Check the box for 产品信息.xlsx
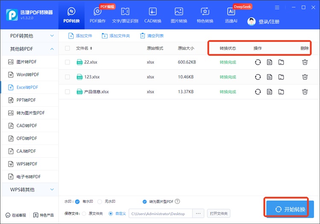Screen dimensions: 320x224 click(67, 92)
